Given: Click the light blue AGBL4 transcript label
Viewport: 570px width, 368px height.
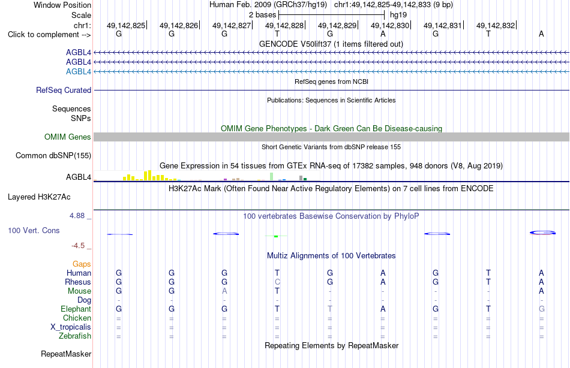Looking at the screenshot, I should (78, 71).
